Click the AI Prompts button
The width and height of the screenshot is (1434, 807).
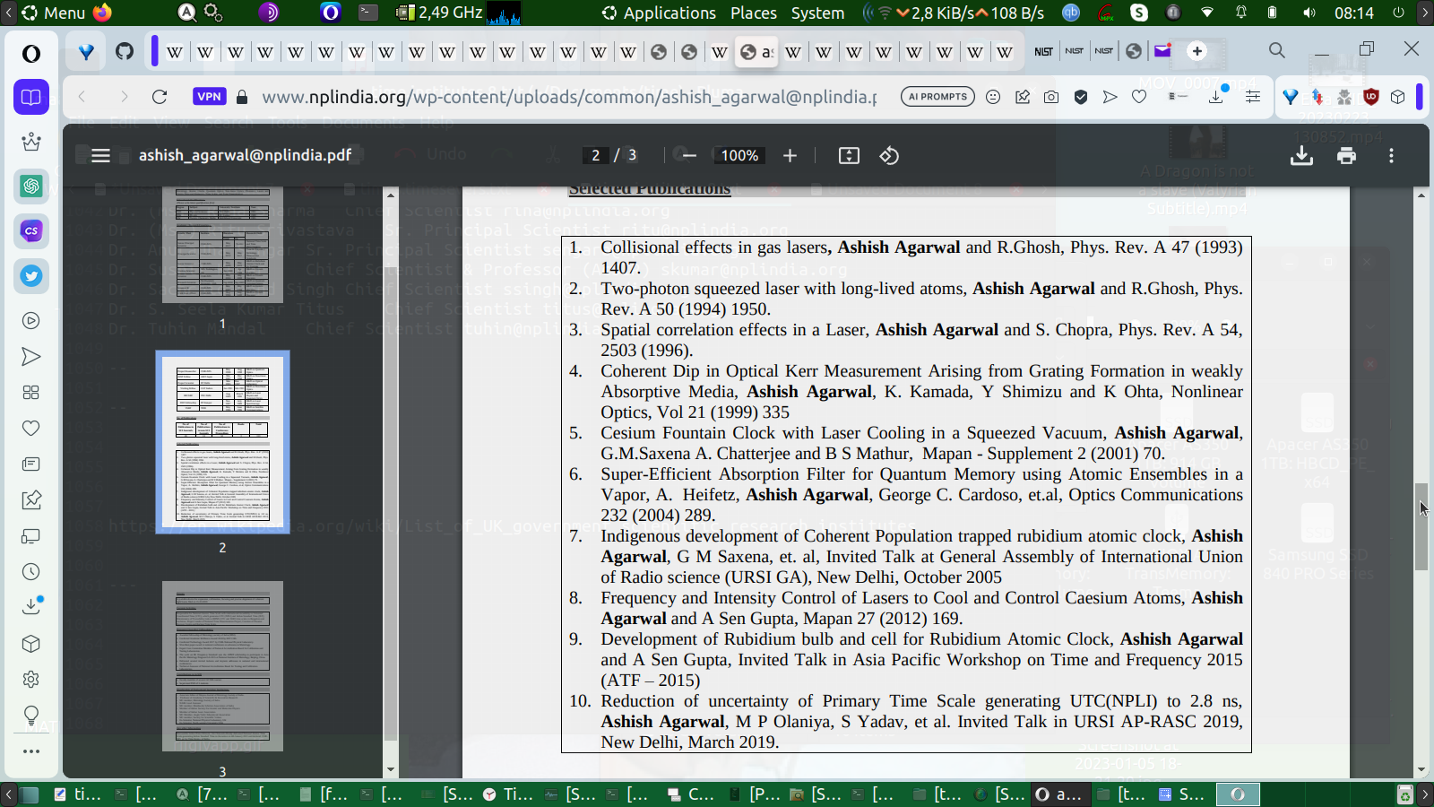937,97
